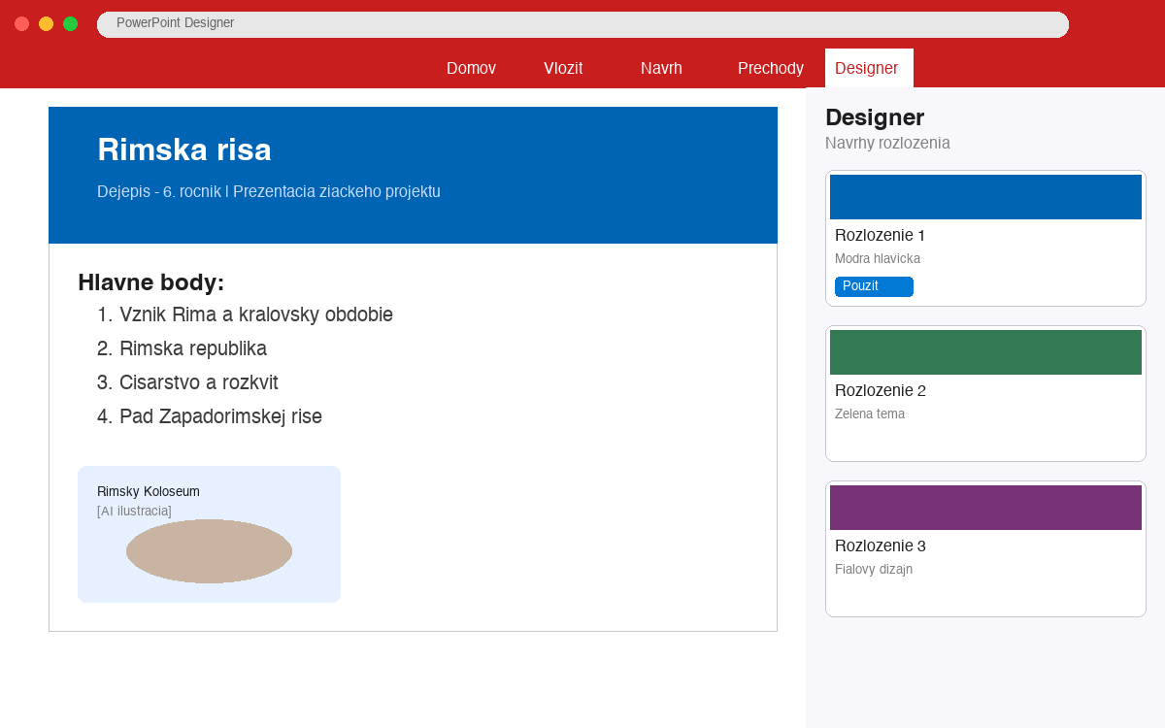The height and width of the screenshot is (728, 1165).
Task: Open the Navrh menu
Action: [661, 68]
